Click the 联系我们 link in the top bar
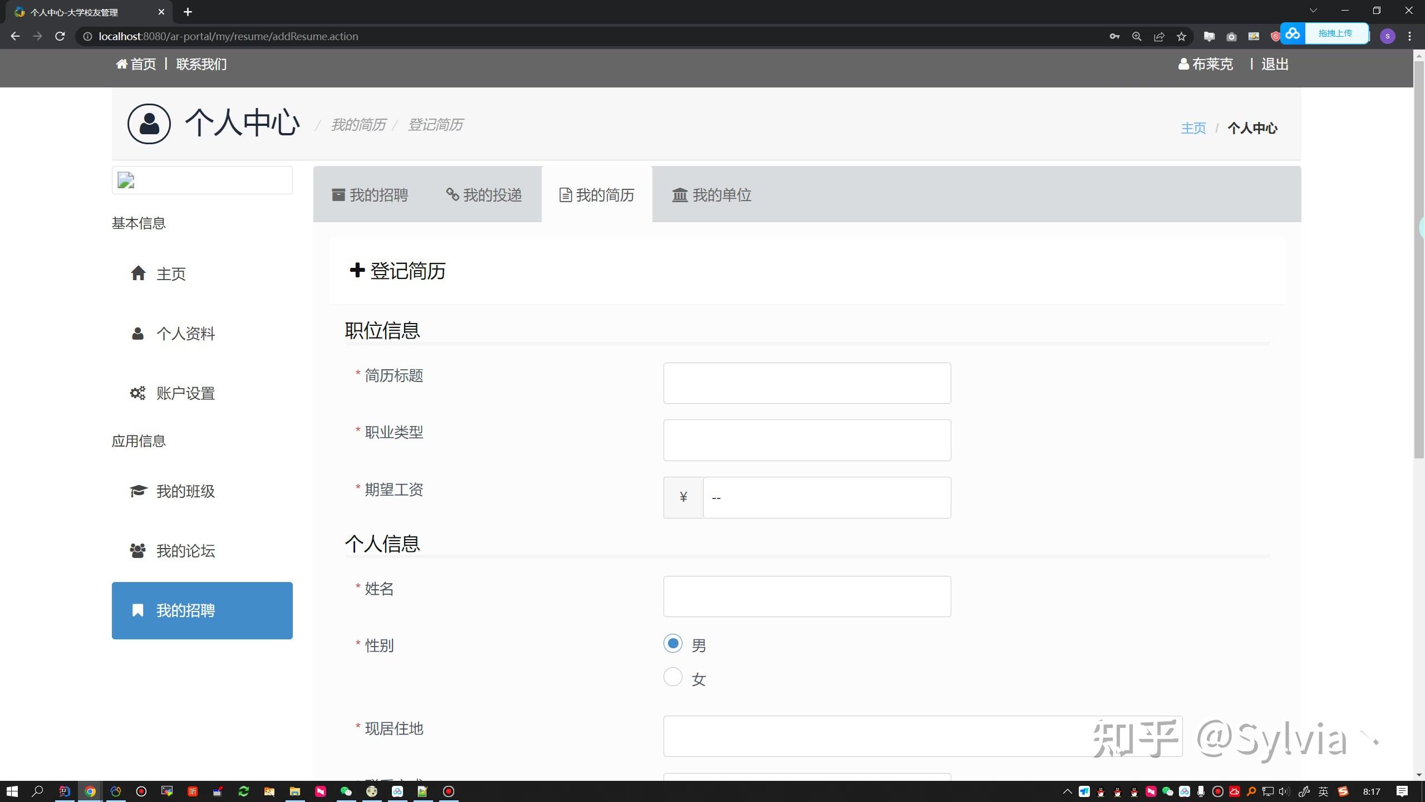 pos(201,65)
